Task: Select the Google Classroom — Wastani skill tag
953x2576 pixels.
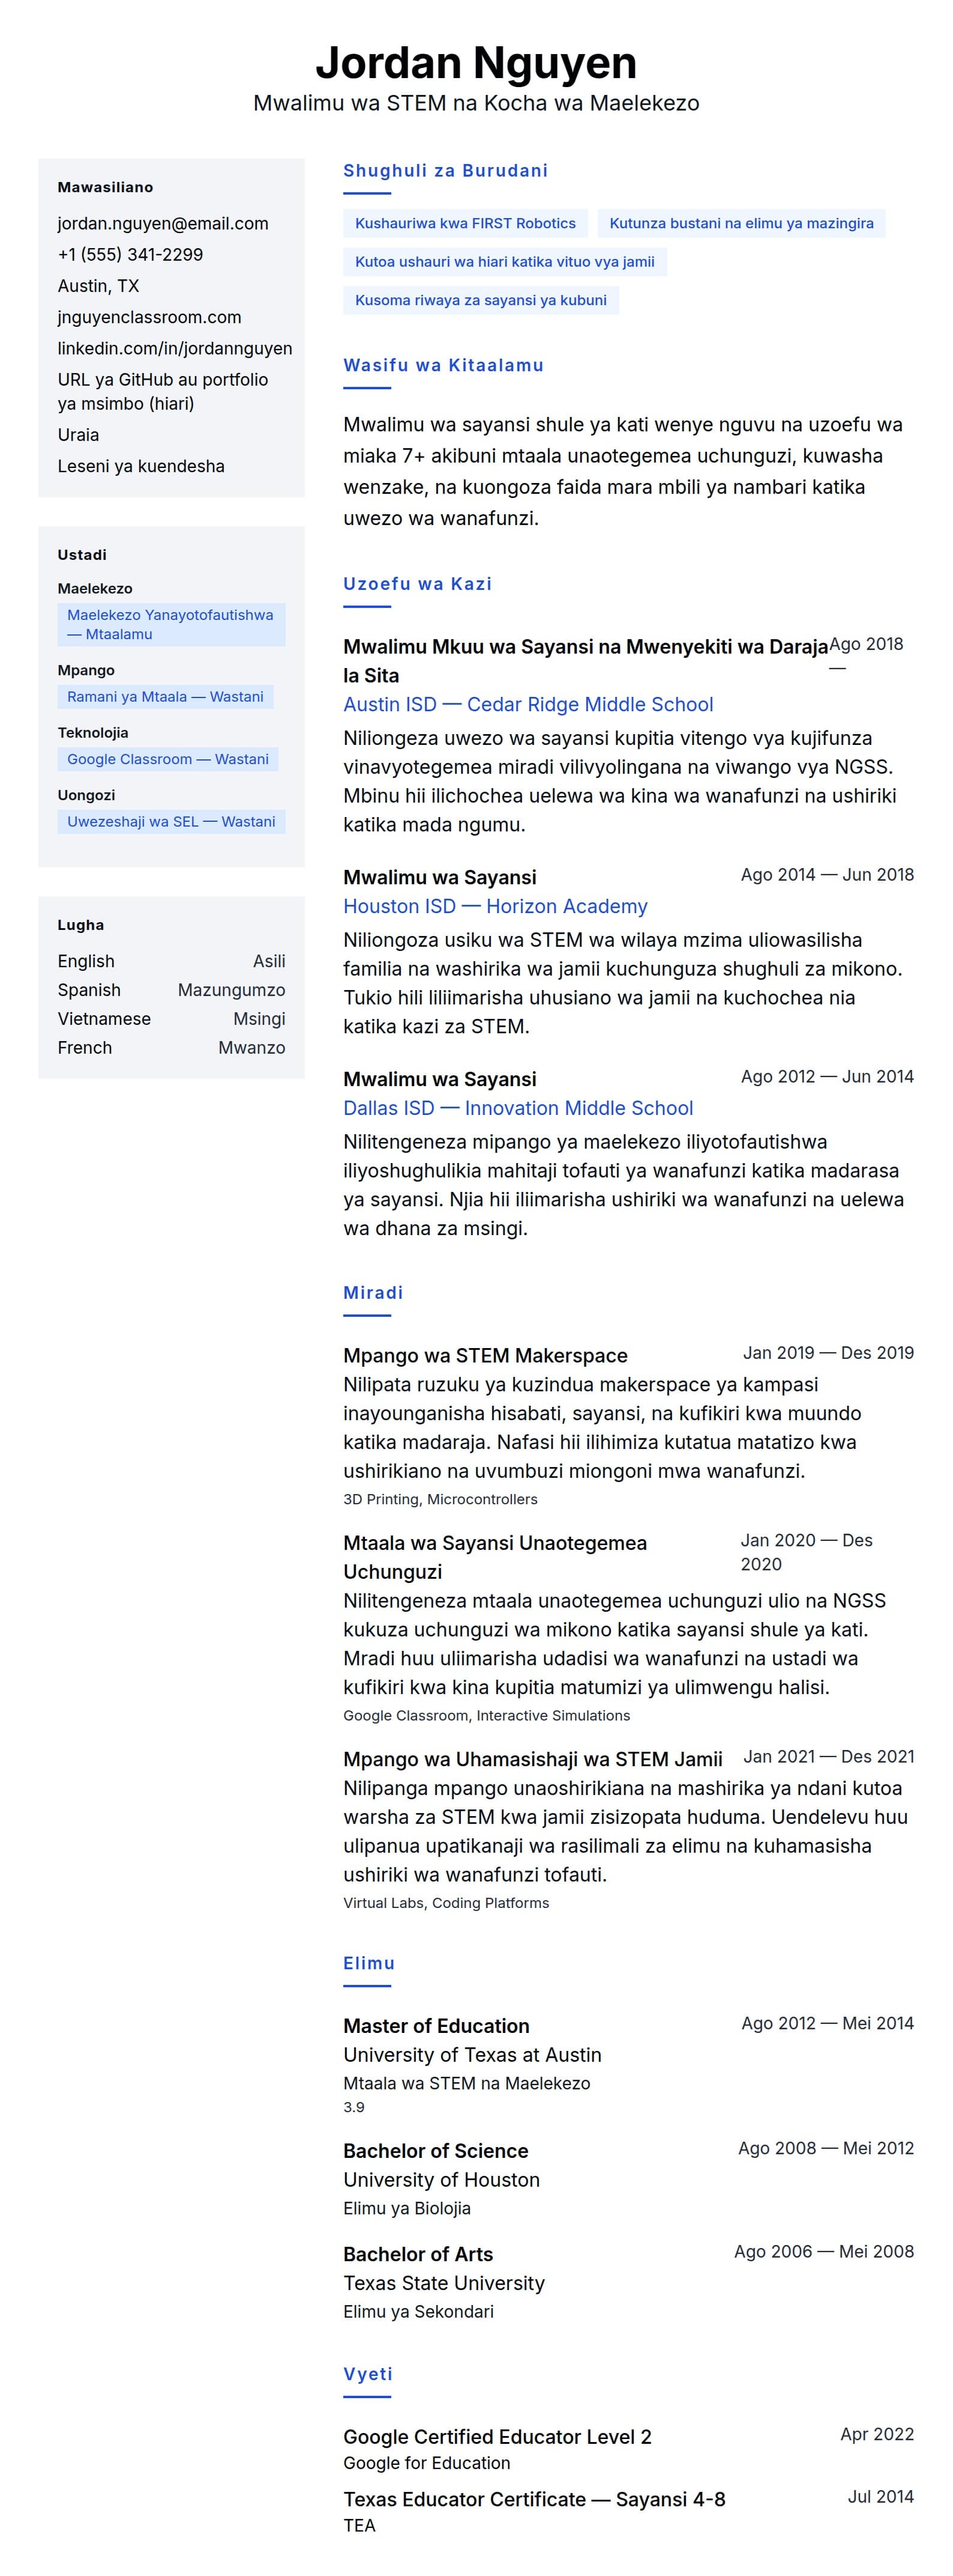Action: coord(168,759)
